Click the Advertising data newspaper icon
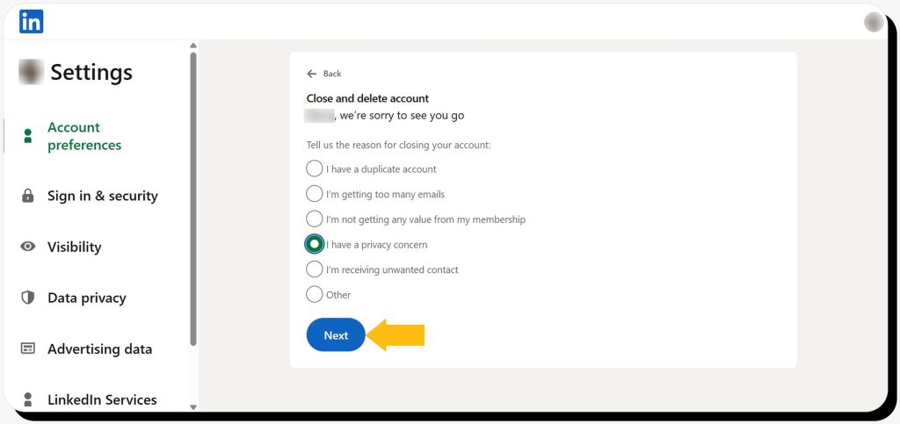The height and width of the screenshot is (424, 900). (28, 349)
